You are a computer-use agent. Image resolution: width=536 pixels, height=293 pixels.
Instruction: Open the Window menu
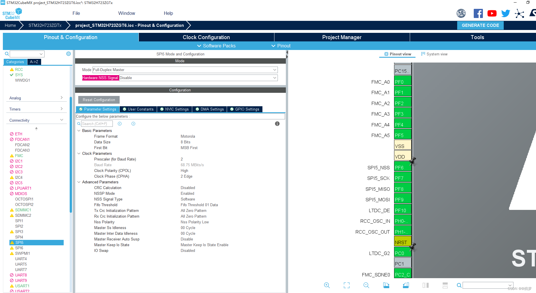[x=127, y=13]
